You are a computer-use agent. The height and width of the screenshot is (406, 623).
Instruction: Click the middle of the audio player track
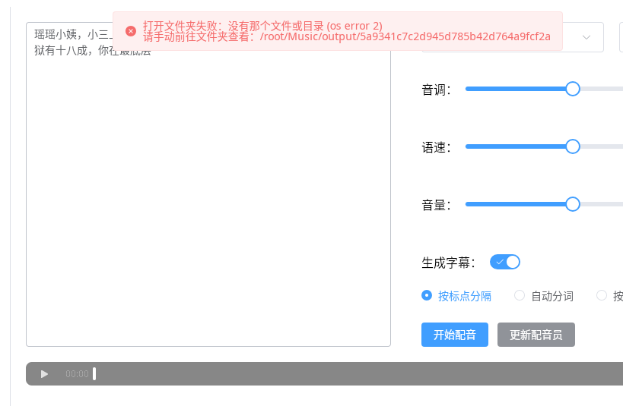coord(359,374)
